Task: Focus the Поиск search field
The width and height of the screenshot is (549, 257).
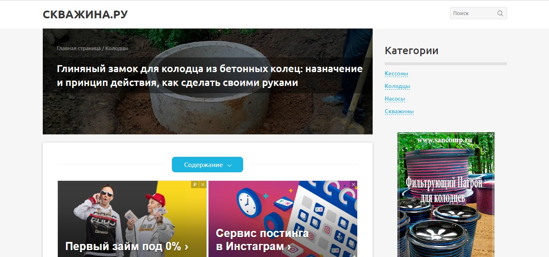Action: pyautogui.click(x=478, y=13)
